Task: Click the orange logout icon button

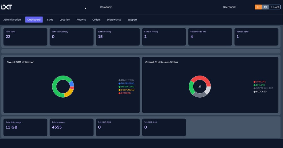Action: 258,7
